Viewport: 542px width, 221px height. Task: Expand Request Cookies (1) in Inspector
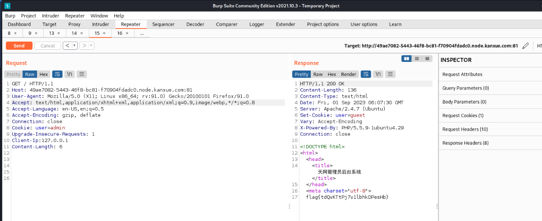[x=463, y=116]
